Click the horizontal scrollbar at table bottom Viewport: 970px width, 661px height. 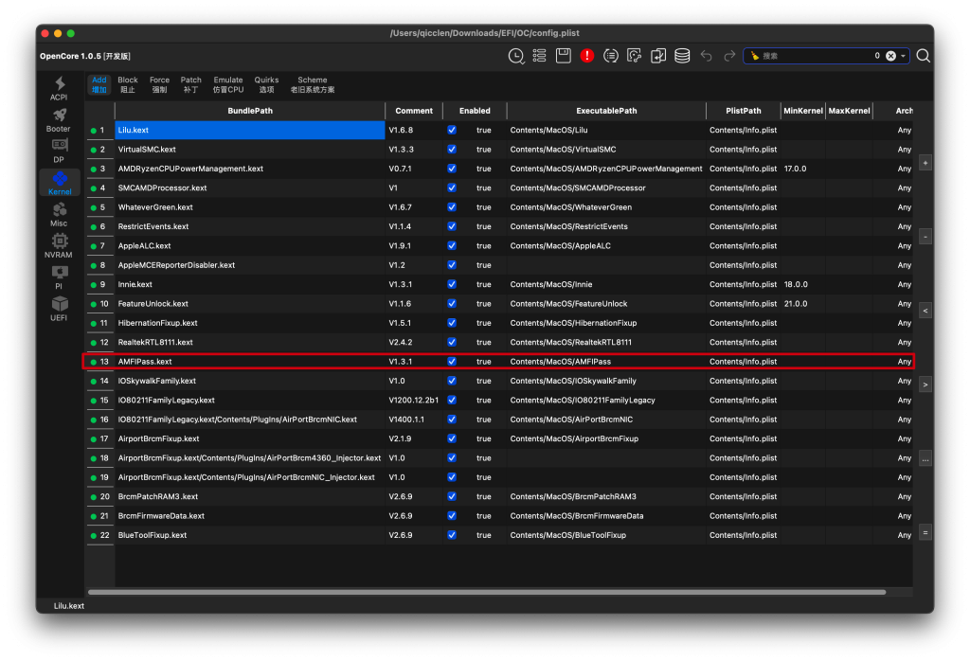click(x=487, y=592)
